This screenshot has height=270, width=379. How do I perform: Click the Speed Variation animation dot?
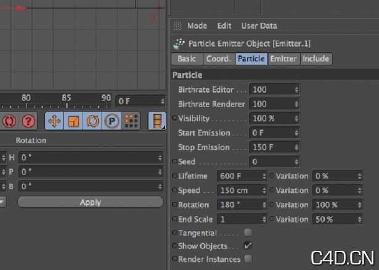(x=272, y=190)
